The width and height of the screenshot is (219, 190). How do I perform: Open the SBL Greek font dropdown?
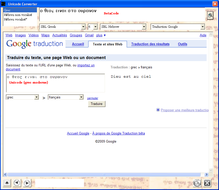[83, 27]
